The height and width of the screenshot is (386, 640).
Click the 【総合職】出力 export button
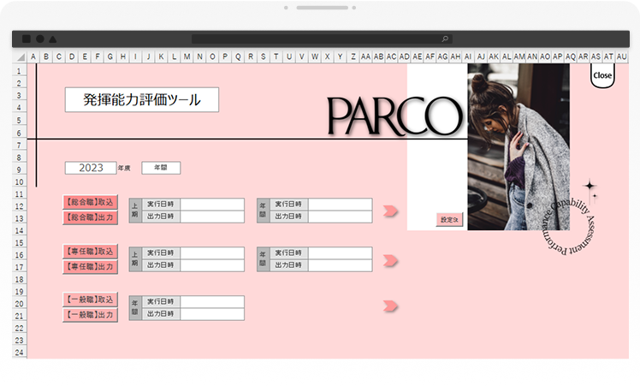click(x=90, y=217)
